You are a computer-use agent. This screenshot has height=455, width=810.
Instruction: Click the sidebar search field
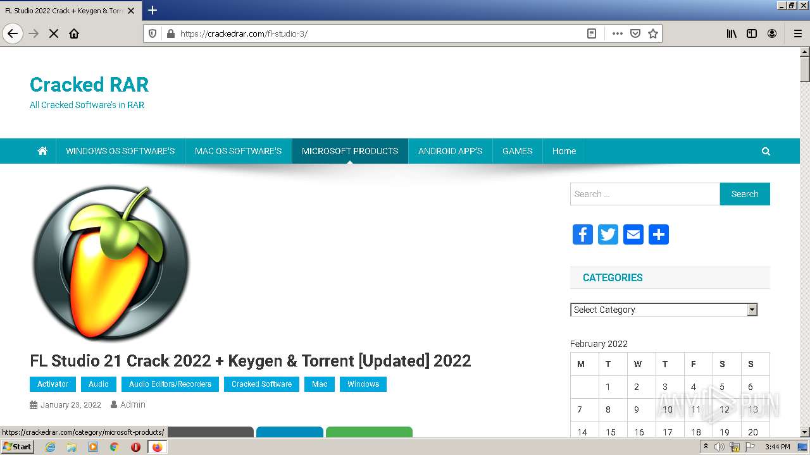(645, 194)
